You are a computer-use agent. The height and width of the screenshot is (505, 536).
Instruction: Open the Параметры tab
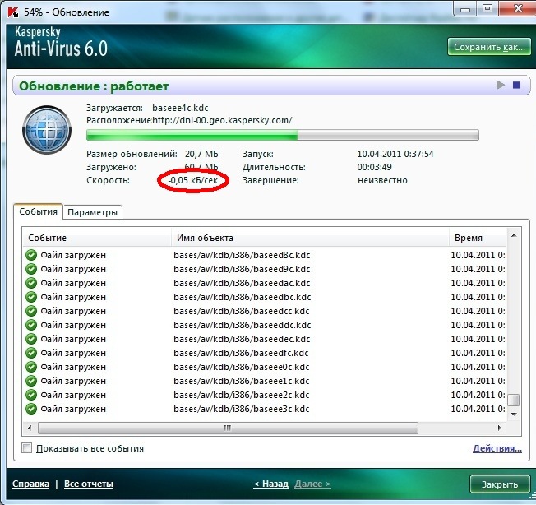tap(92, 212)
